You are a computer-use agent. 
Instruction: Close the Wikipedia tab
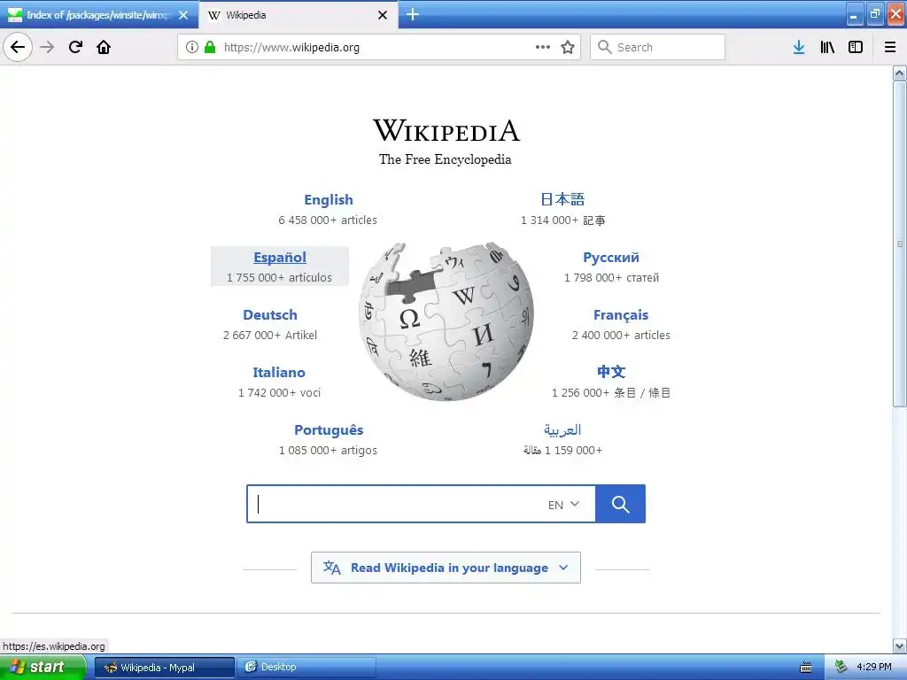[383, 15]
